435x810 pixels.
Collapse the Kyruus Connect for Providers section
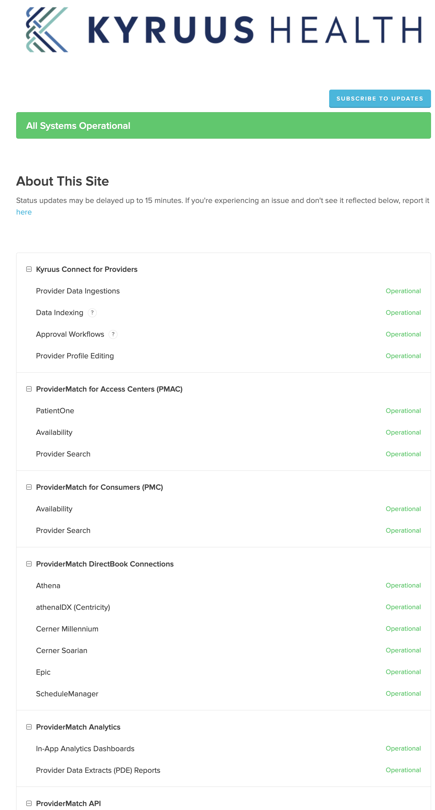29,269
